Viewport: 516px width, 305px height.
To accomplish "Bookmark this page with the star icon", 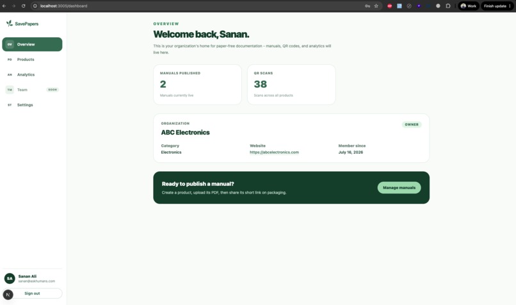I will [376, 6].
